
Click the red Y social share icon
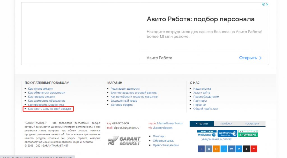click(x=254, y=149)
